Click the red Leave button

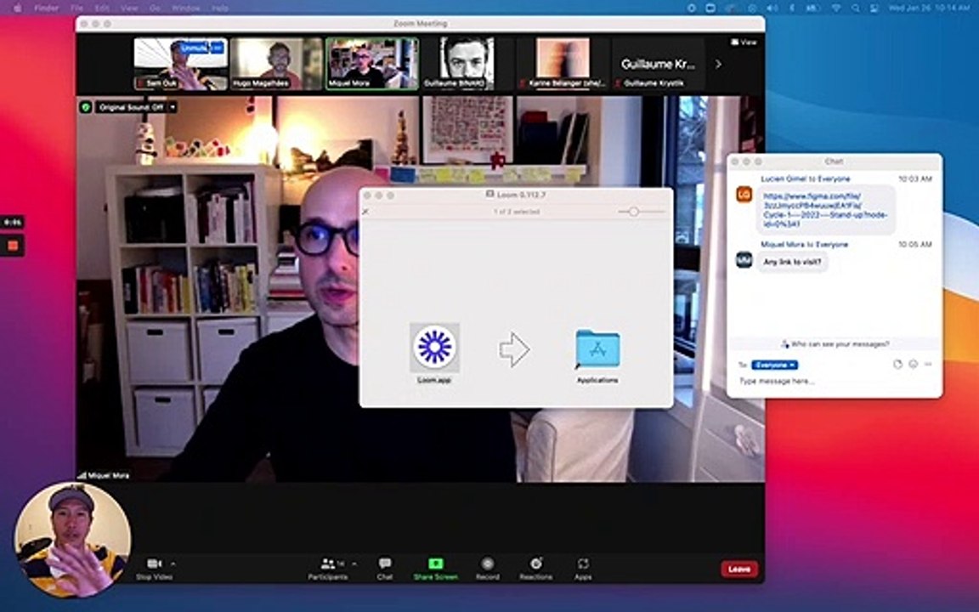(739, 569)
